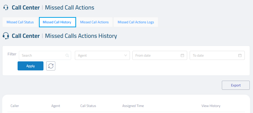Click the Assigned Time column header

click(x=133, y=106)
